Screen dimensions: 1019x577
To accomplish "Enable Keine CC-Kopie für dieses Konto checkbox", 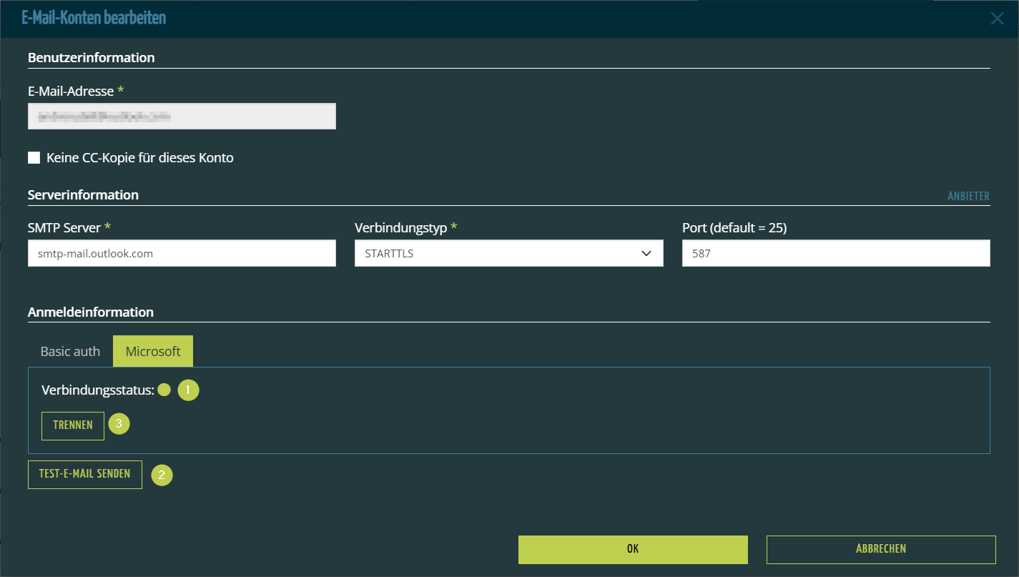I will click(x=34, y=158).
